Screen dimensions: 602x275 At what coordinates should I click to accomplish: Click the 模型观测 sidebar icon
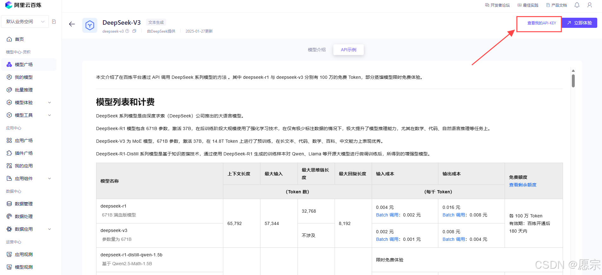coord(9,267)
